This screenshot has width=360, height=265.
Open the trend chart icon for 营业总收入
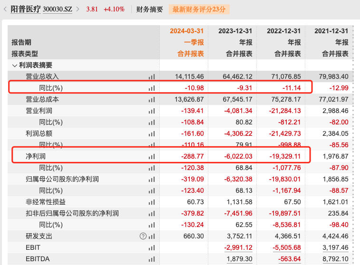click(x=152, y=76)
